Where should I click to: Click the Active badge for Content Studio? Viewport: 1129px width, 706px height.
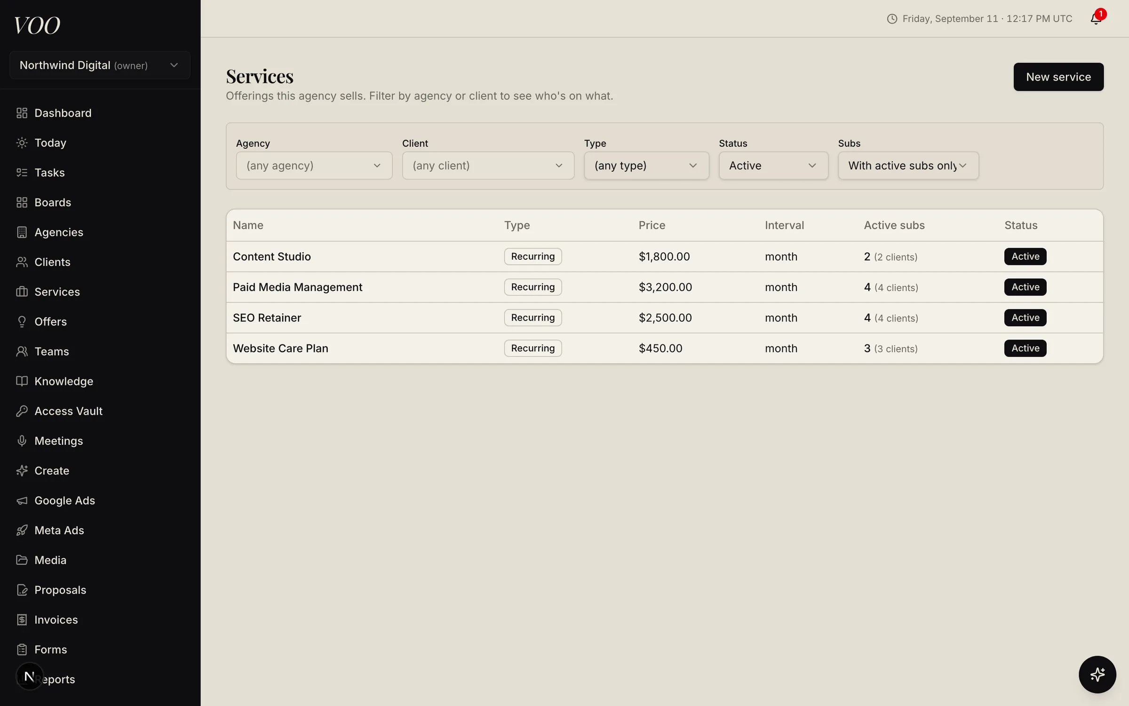[1025, 257]
